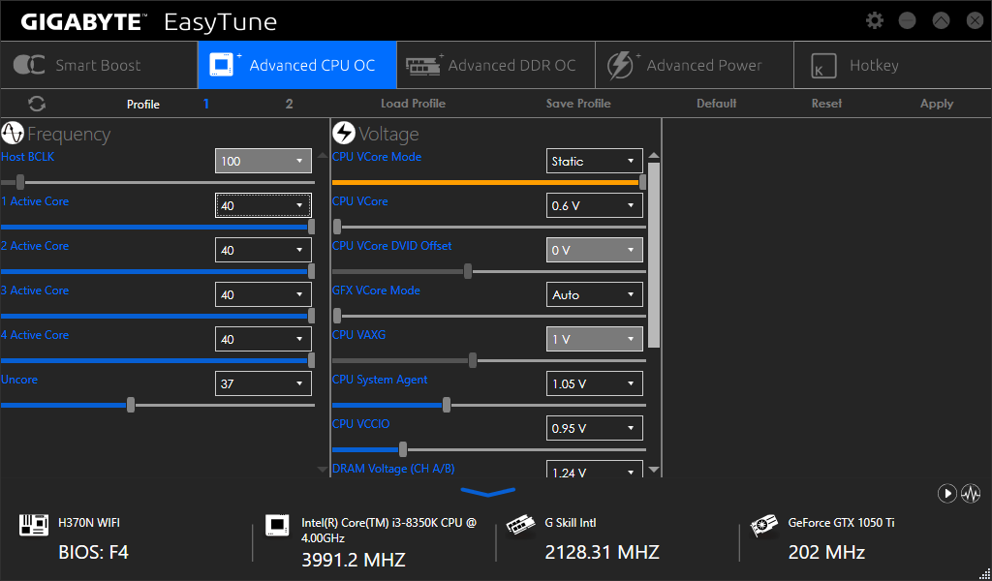The image size is (992, 581).
Task: Expand the GFX VCore Mode dropdown
Action: point(595,294)
